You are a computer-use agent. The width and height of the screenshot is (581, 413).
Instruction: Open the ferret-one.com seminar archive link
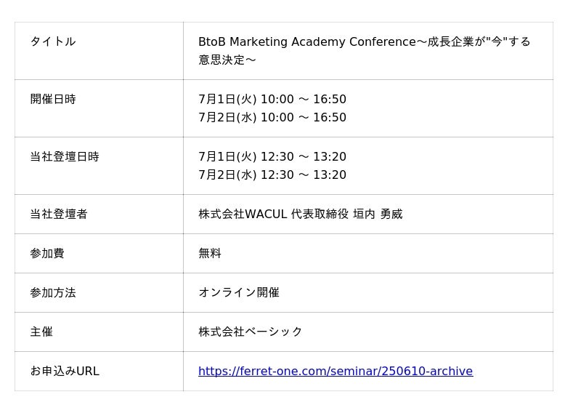(335, 372)
